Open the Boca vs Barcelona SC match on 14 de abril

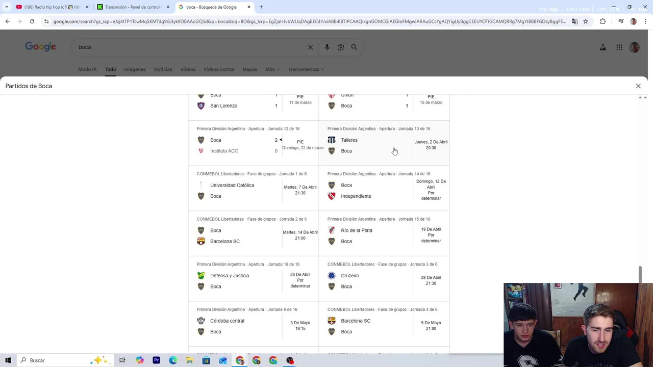point(254,233)
